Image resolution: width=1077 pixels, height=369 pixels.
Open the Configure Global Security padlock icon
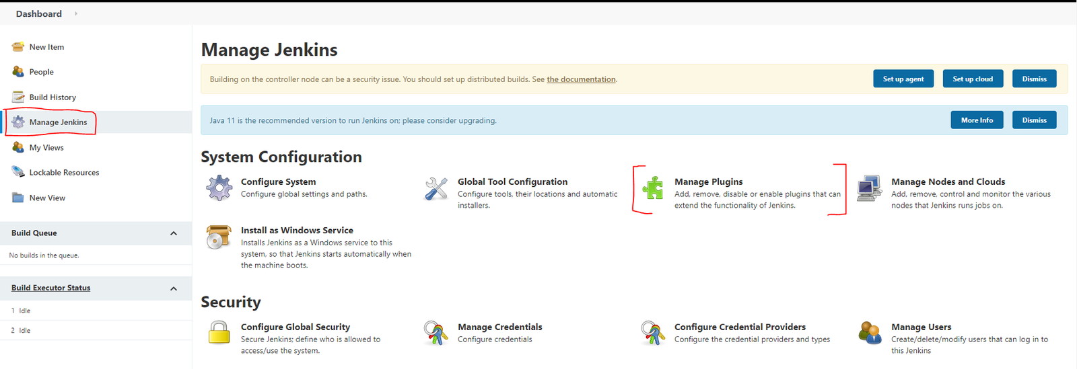click(219, 333)
